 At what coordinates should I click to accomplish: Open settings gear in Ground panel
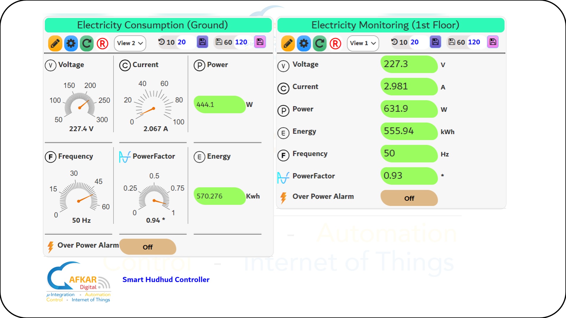(x=71, y=43)
